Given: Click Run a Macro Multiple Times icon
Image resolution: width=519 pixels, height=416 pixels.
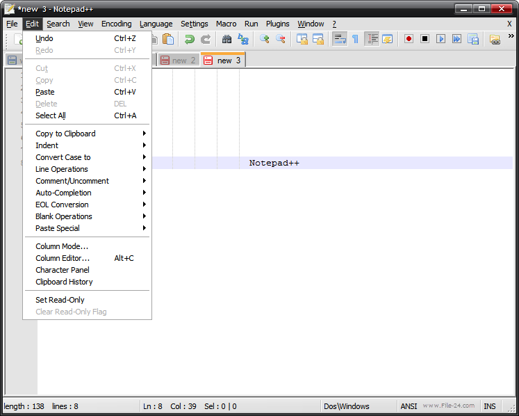Looking at the screenshot, I should point(456,39).
